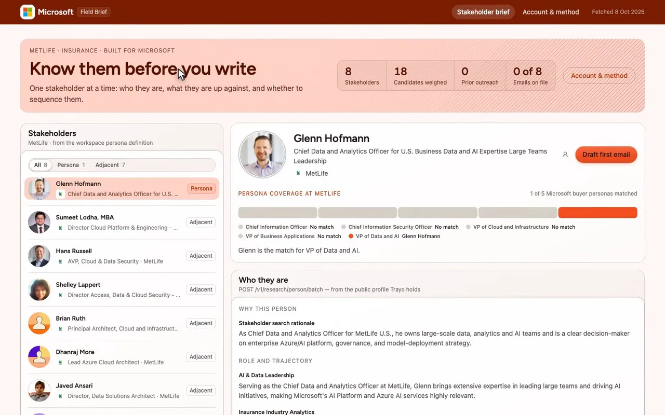
Task: Click the MetLife icon in Sumeet Lodha's row
Action: click(x=60, y=228)
